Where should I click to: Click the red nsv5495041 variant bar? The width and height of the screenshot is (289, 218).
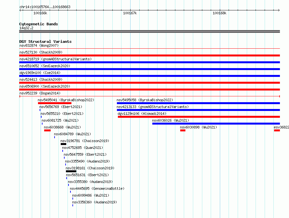55,103
